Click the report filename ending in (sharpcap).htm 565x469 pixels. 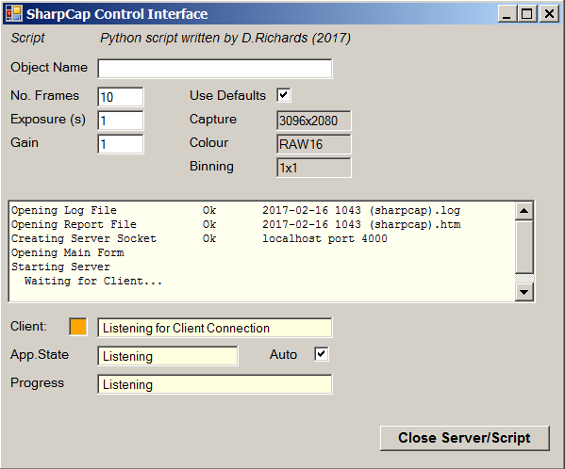[x=361, y=224]
